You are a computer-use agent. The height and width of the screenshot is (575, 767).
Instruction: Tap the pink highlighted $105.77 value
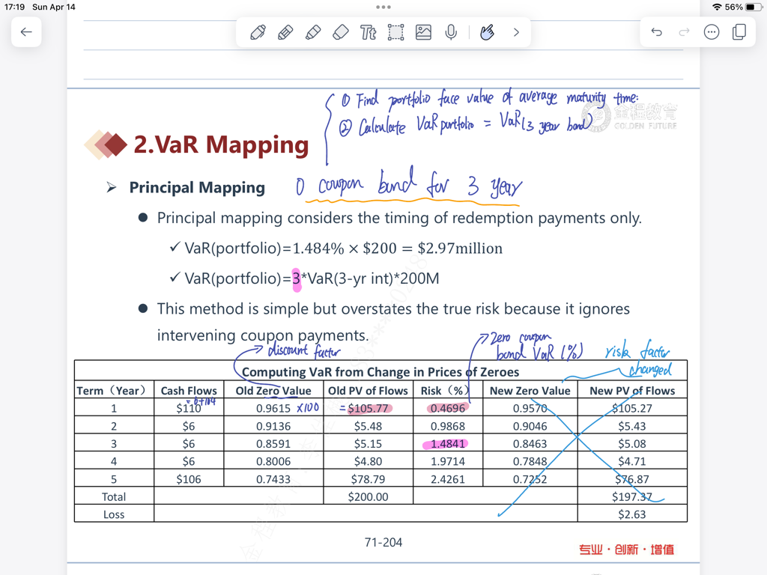369,408
